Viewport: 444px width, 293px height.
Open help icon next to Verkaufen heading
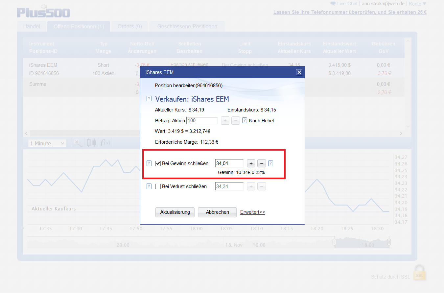[x=149, y=98]
